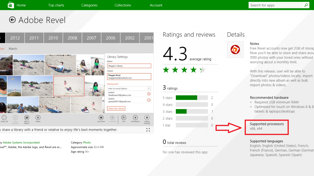Click the green average rating stars
The image size is (314, 176).
(184, 70)
